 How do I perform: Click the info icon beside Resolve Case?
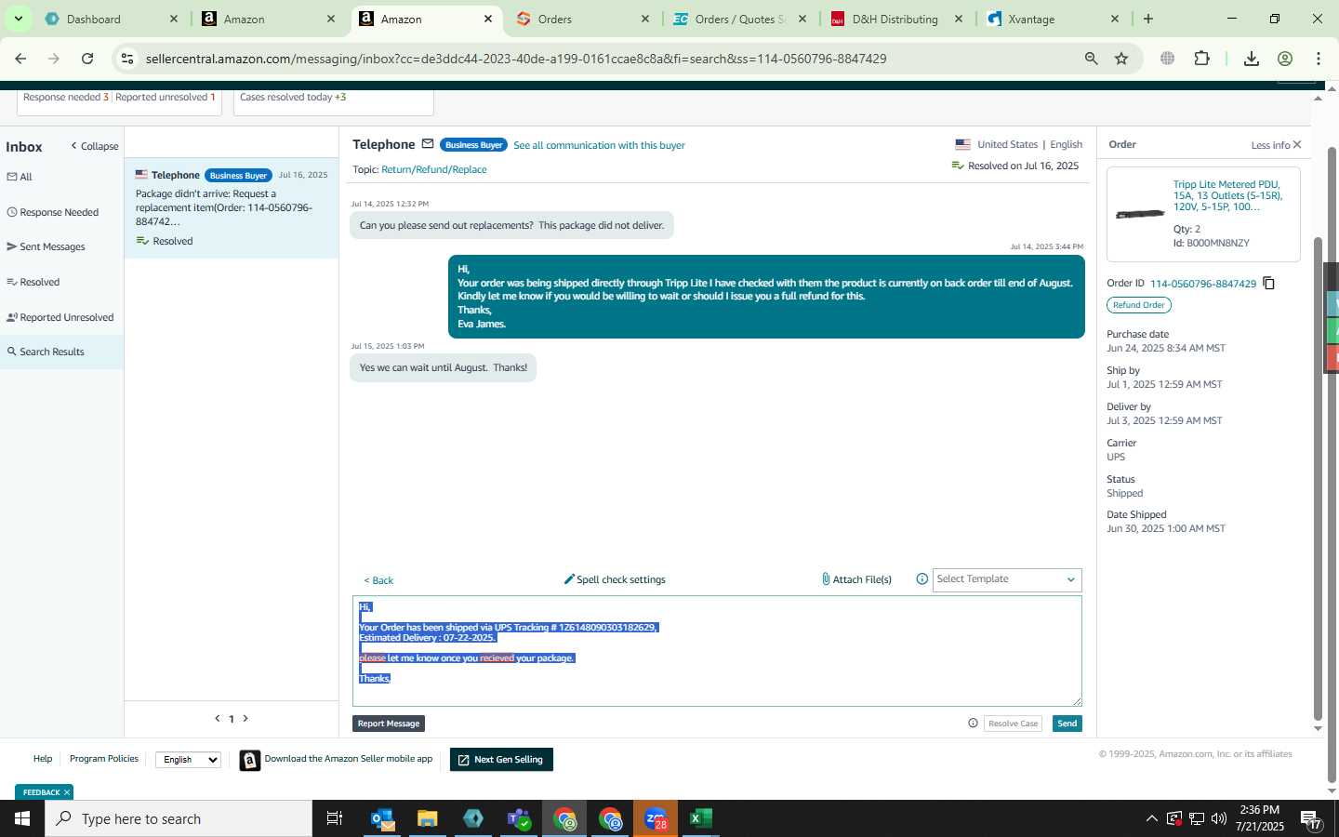[973, 724]
